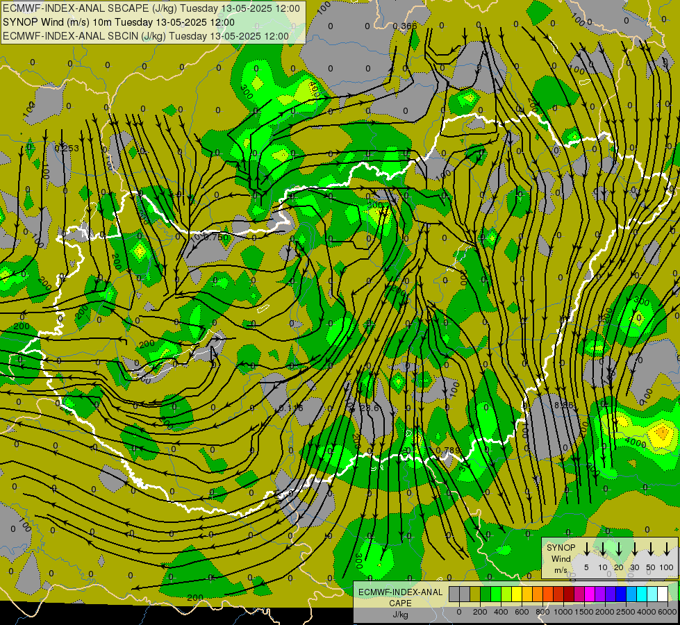Screen dimensions: 680x625
Task: Pick the white swatch at the CAPE legend end
Action: [x=663, y=594]
